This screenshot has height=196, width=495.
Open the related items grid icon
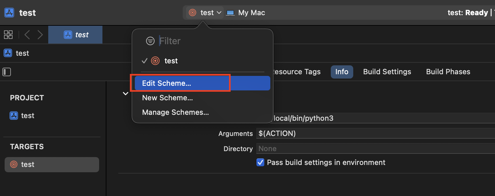(8, 35)
